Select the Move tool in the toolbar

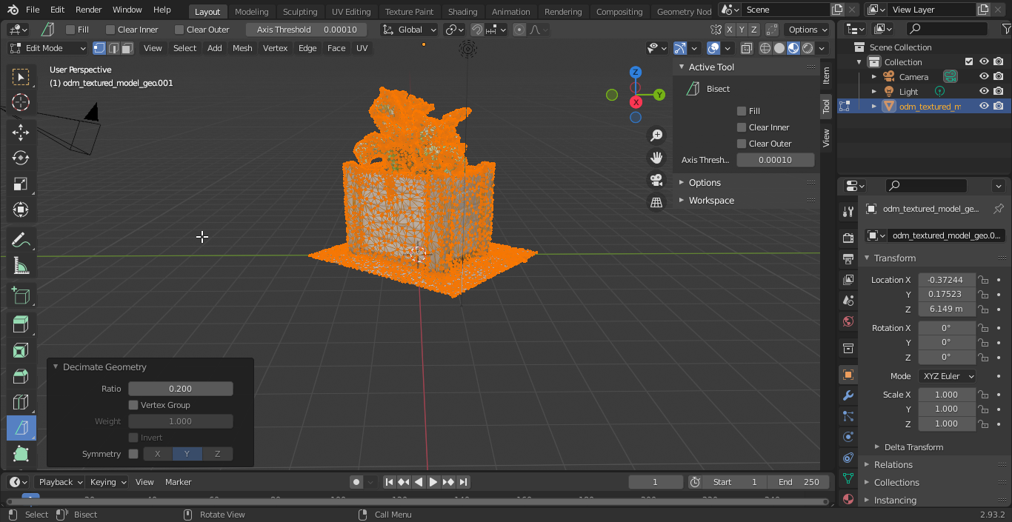[21, 132]
